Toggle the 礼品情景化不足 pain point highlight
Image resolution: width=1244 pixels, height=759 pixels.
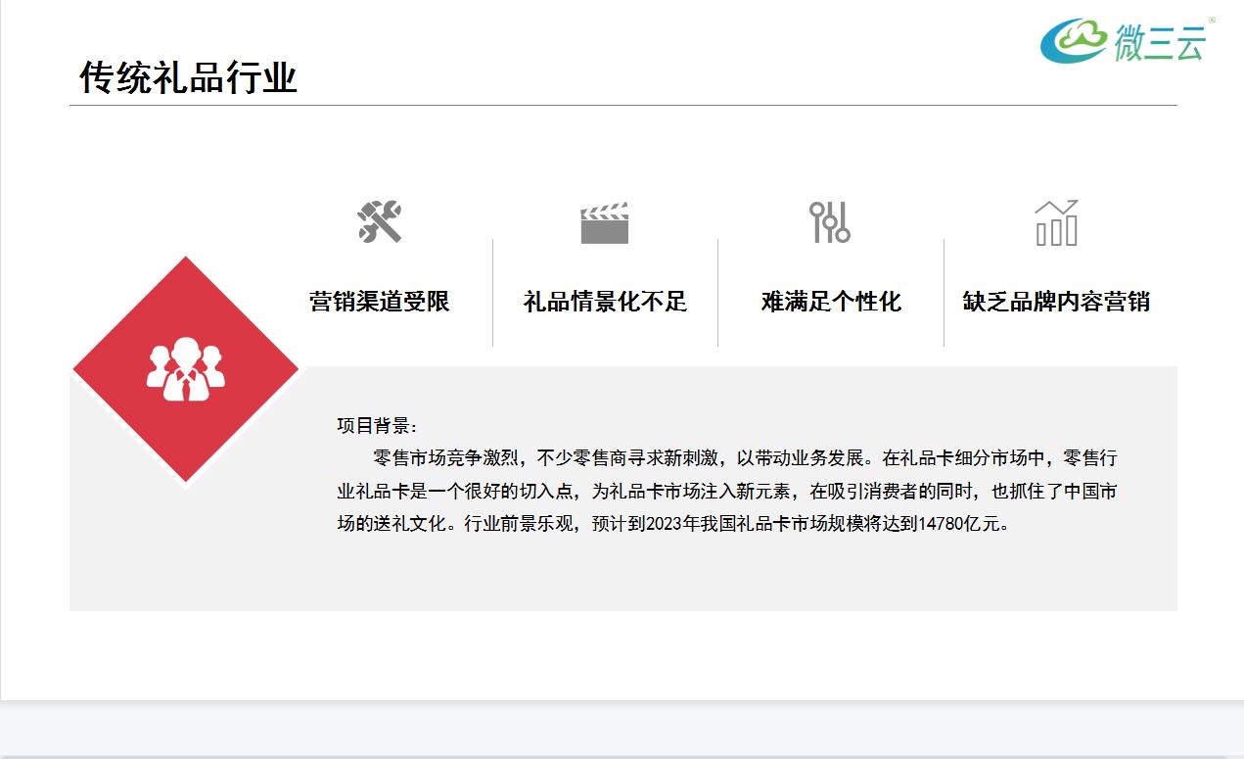click(604, 303)
